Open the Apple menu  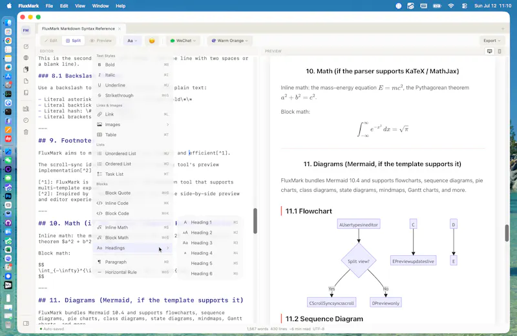click(9, 6)
